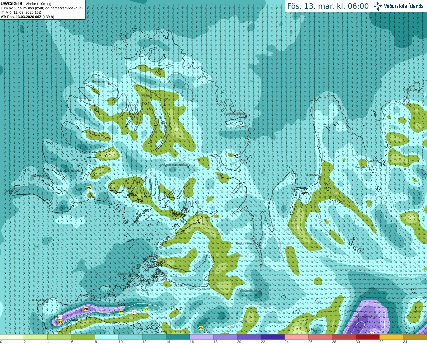
Task: Click the white 25 label between yellow 27 and 29
Action: click(134, 312)
